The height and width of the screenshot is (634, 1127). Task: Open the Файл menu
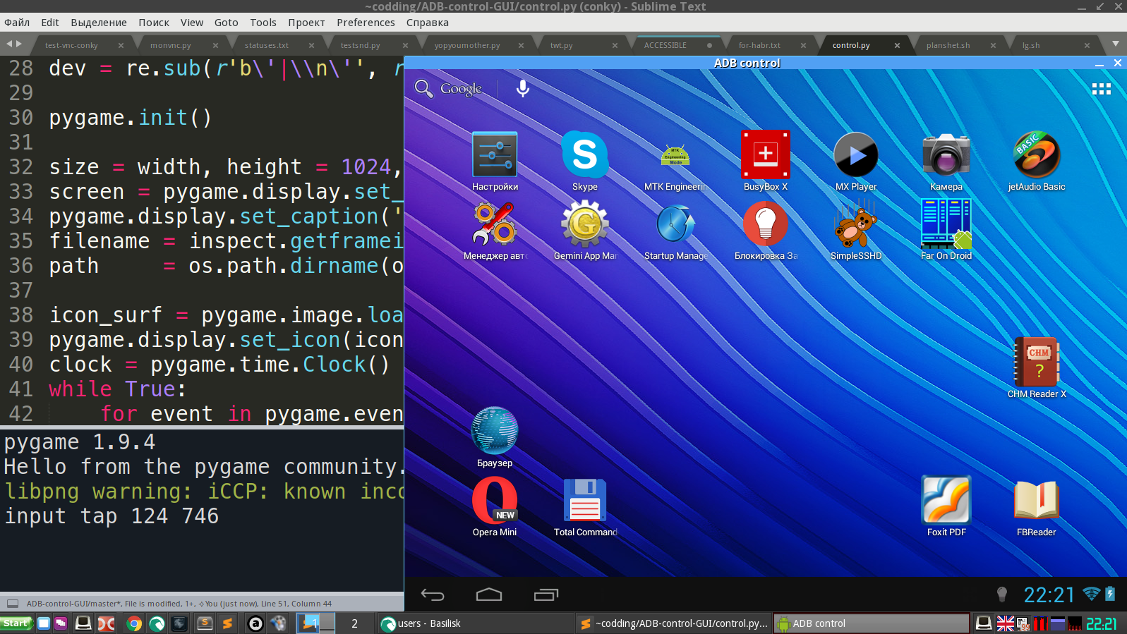pos(17,23)
